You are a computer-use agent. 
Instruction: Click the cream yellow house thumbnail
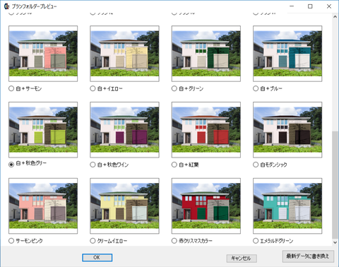click(x=124, y=206)
